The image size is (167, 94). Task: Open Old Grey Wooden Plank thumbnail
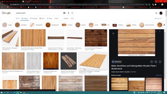[x=34, y=61]
